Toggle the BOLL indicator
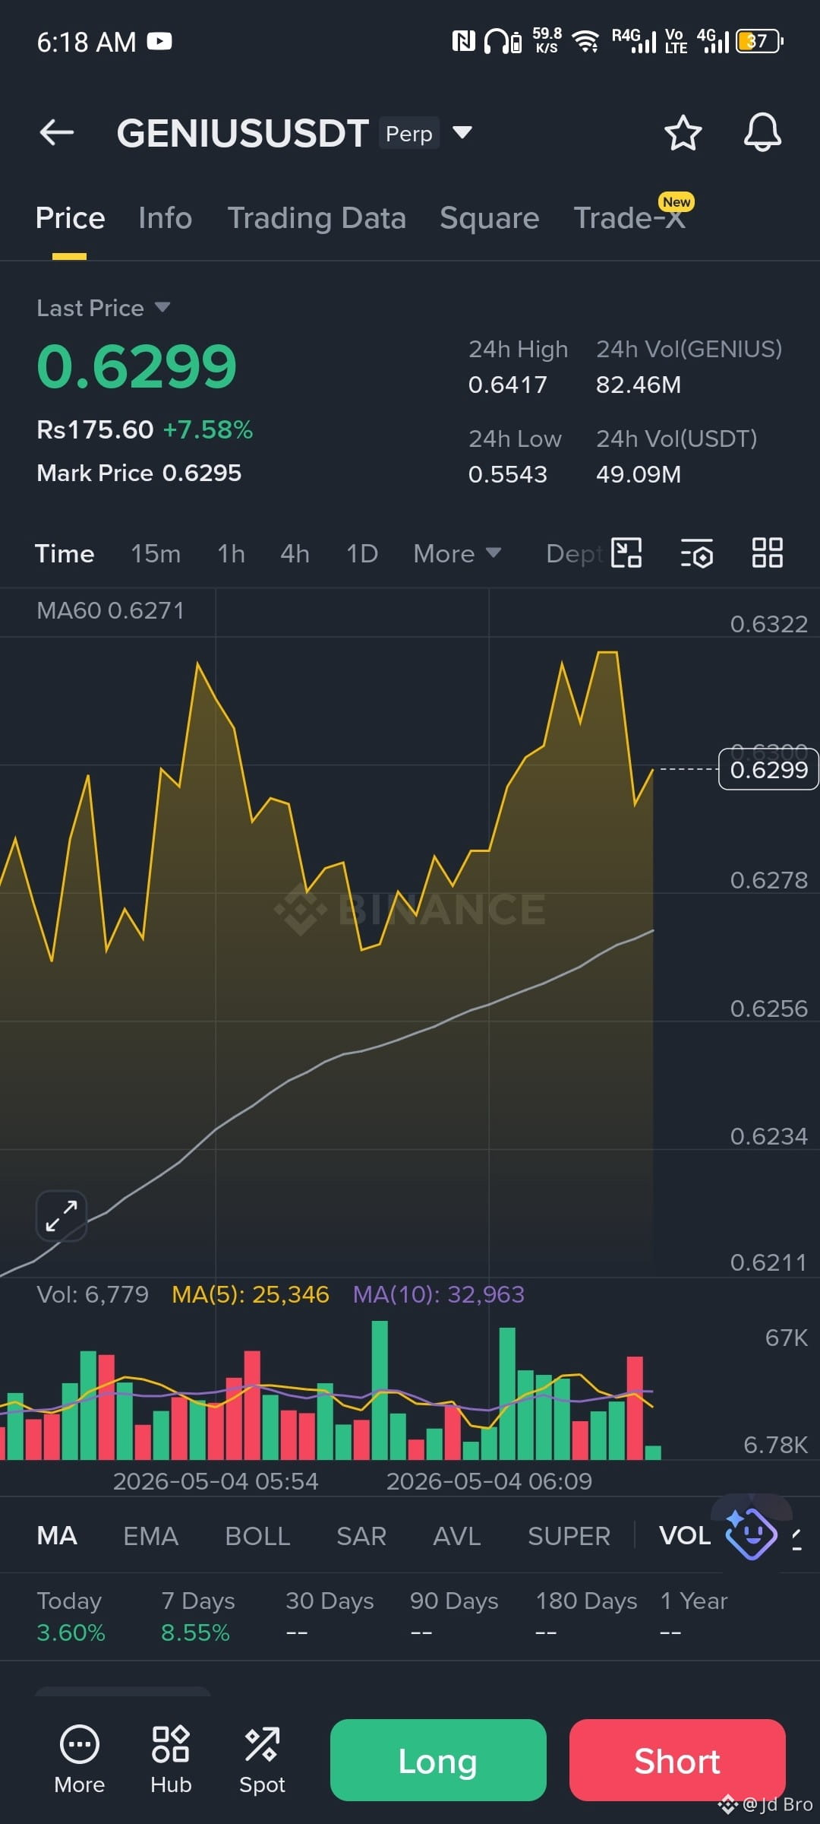 tap(257, 1535)
